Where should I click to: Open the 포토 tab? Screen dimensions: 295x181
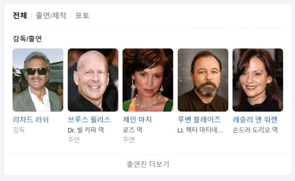[x=82, y=15]
